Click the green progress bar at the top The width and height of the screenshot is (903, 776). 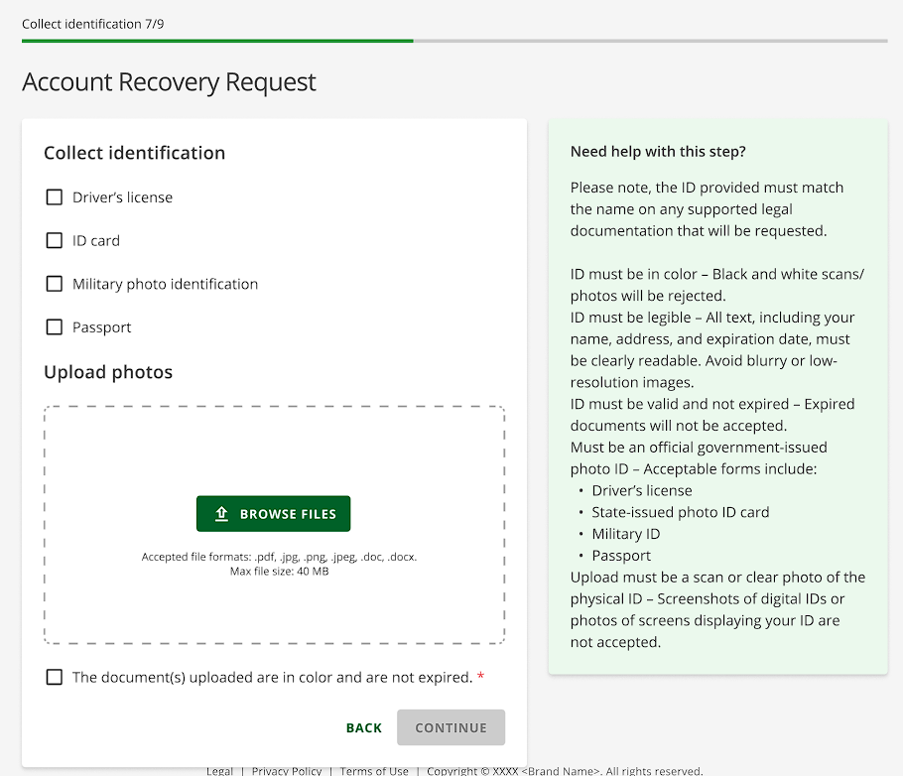[216, 42]
